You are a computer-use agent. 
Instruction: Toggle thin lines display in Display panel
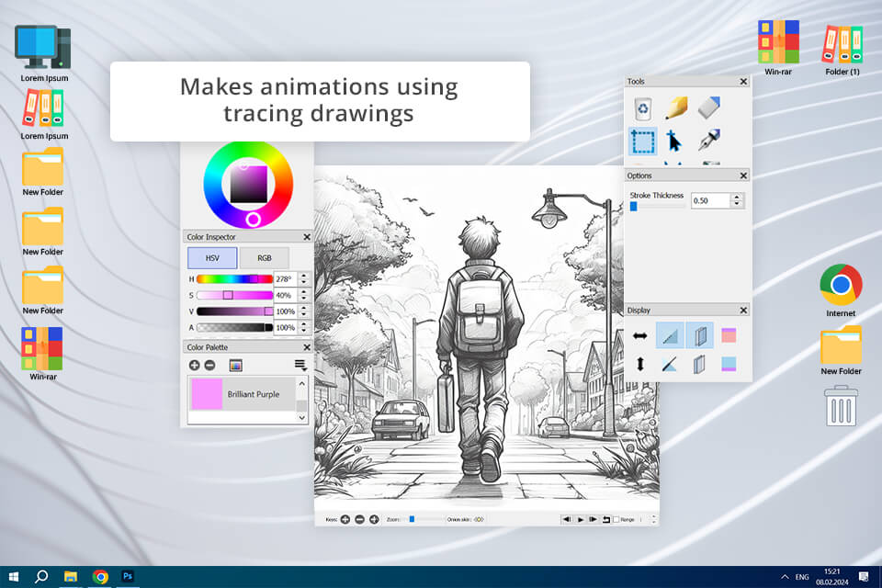(670, 336)
